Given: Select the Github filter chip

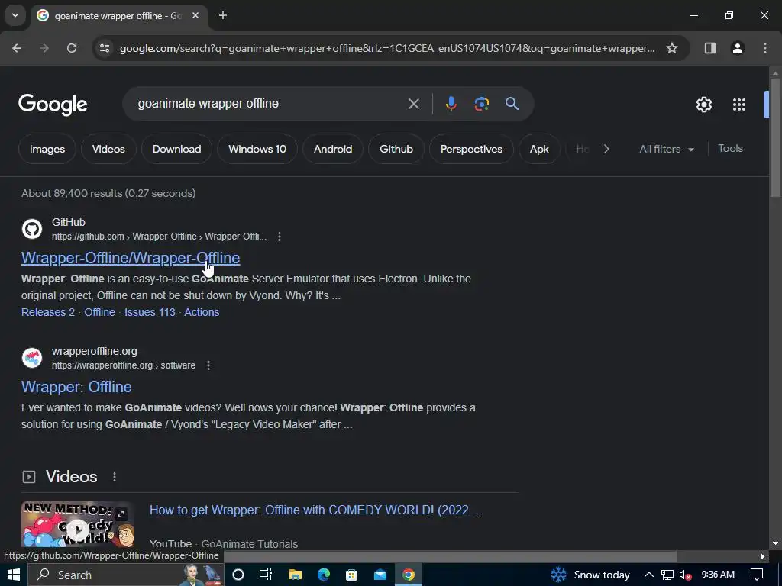Looking at the screenshot, I should coord(396,149).
